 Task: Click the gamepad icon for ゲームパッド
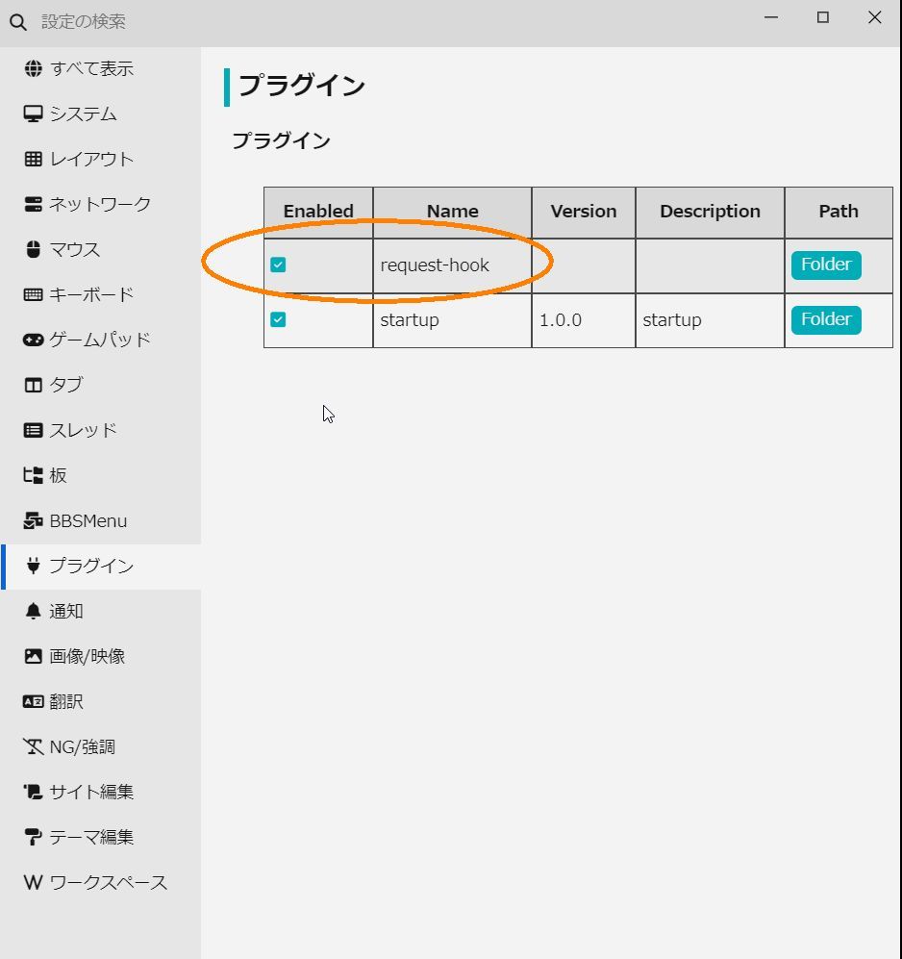33,341
